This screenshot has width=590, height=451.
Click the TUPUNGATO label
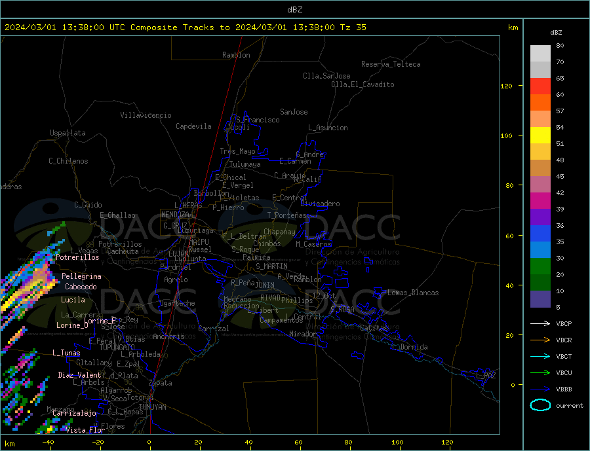117,348
